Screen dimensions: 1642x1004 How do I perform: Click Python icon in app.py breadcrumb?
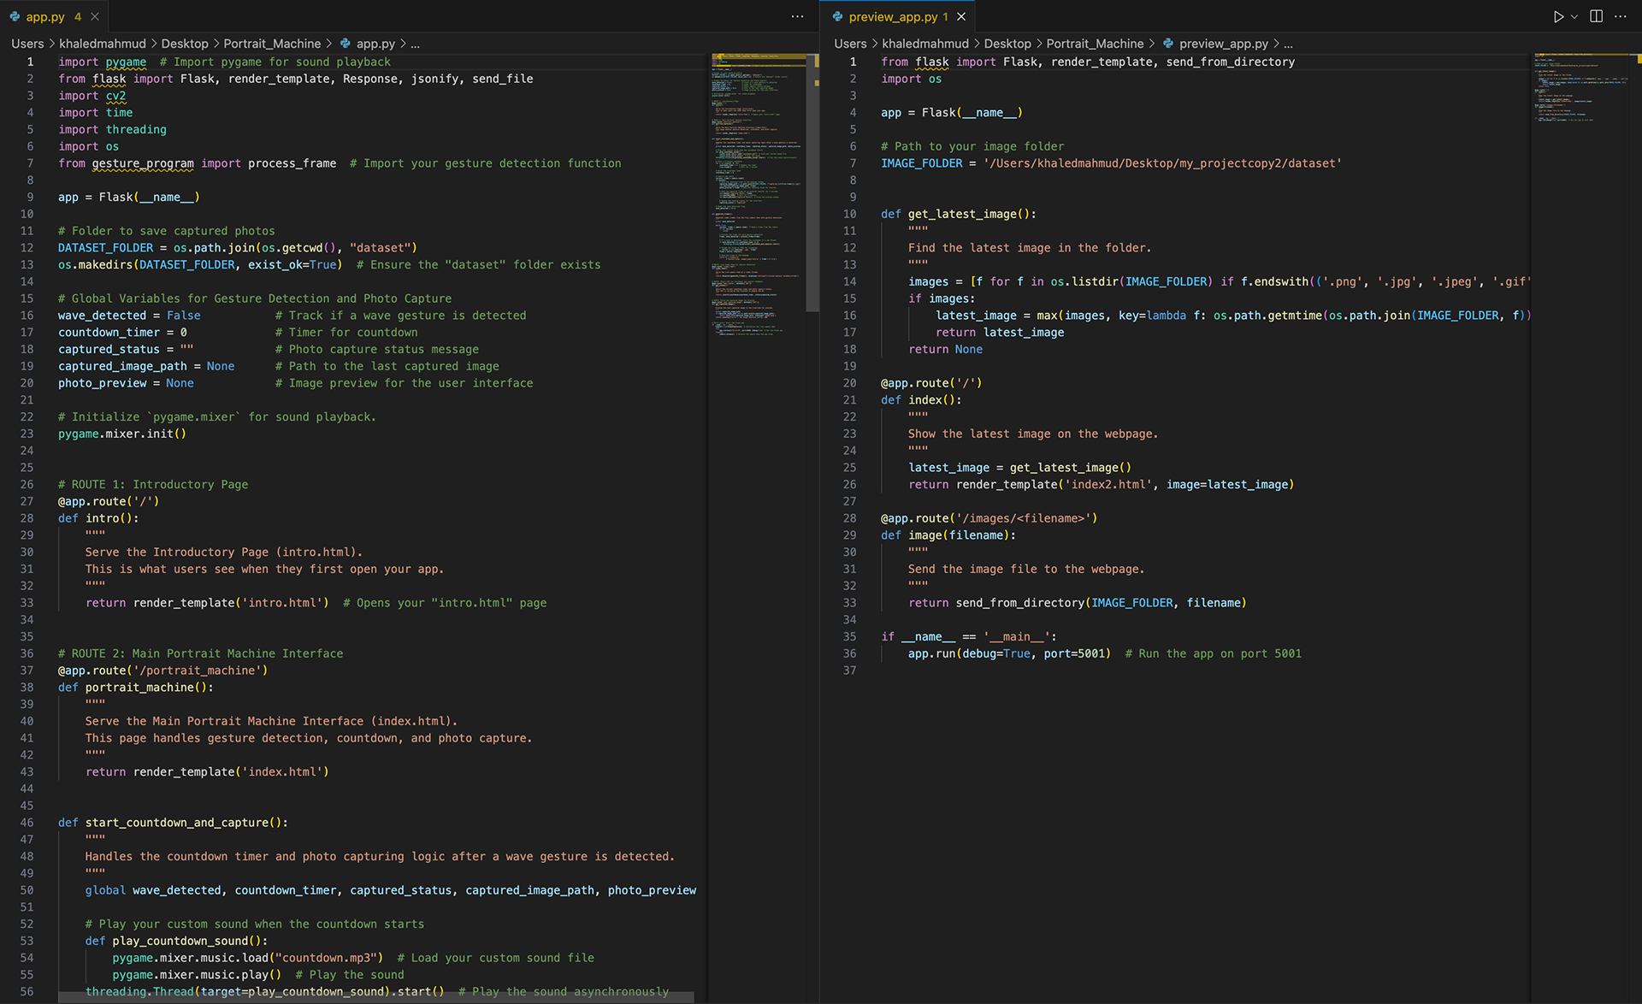click(346, 44)
